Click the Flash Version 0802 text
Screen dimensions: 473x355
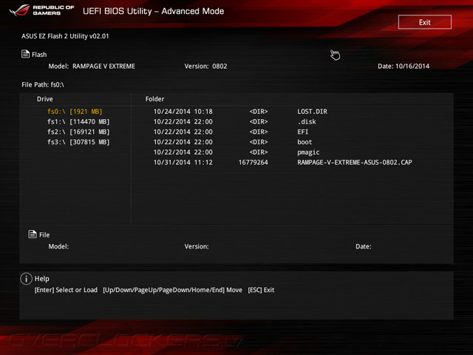pyautogui.click(x=205, y=66)
